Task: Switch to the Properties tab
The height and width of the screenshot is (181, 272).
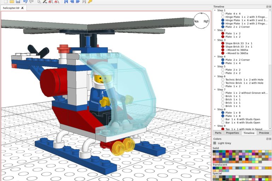Action: point(232,133)
